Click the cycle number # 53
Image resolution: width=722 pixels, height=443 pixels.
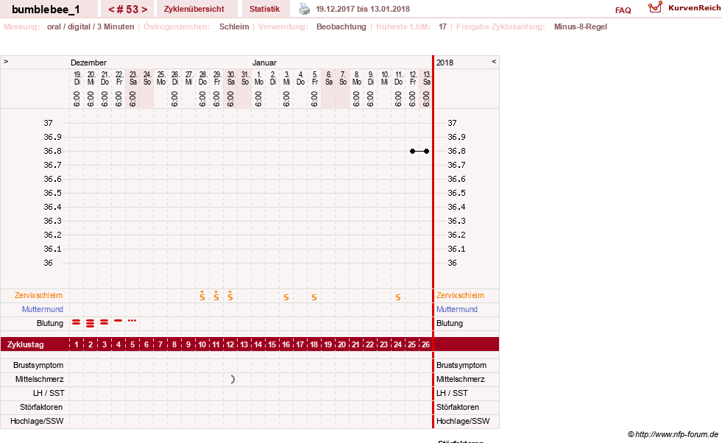coord(127,10)
